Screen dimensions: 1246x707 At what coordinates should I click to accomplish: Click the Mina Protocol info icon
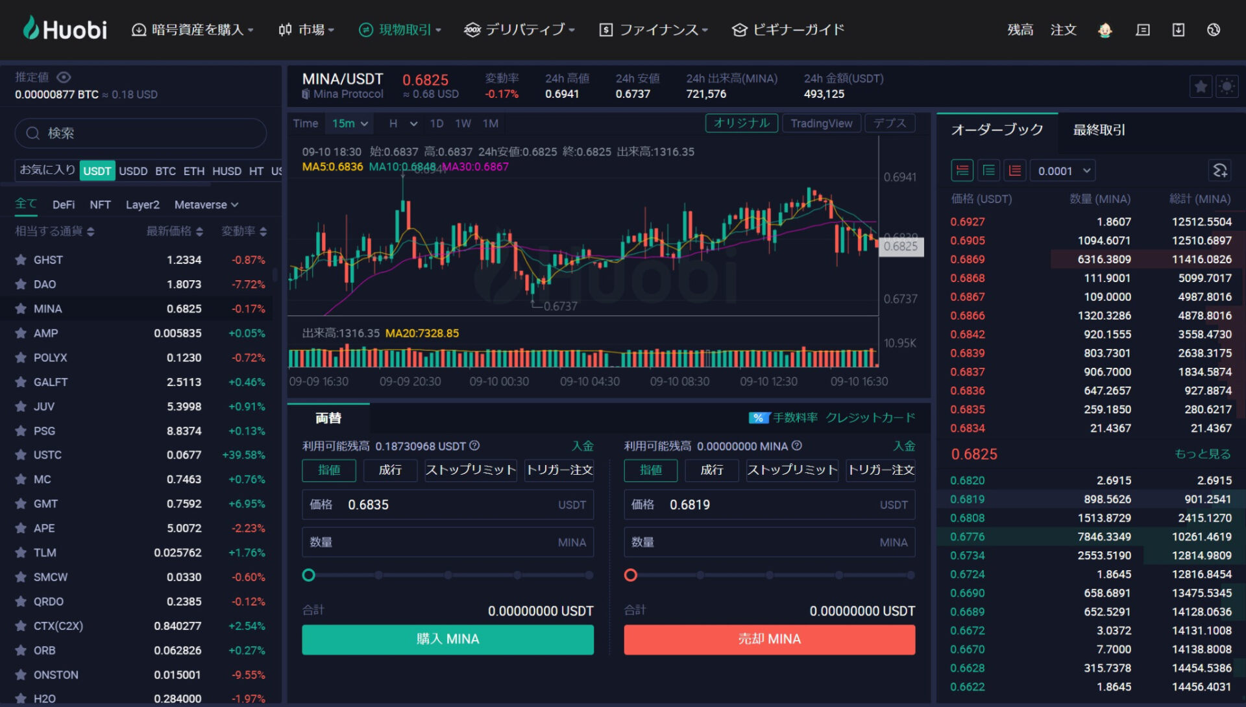tap(306, 94)
